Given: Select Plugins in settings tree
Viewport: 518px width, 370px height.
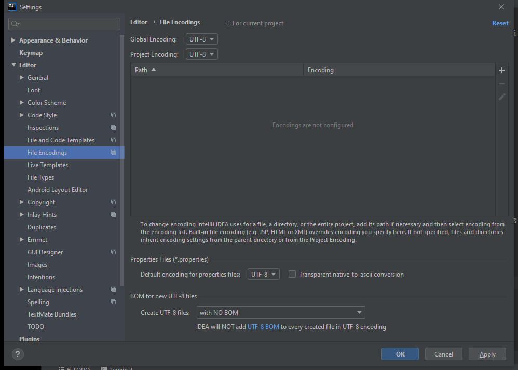Looking at the screenshot, I should 30,339.
